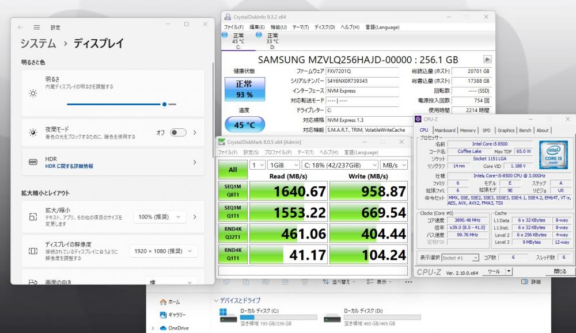Start the RND4K Q1T1 test
Screen dimensions: 576x333
coord(233,254)
